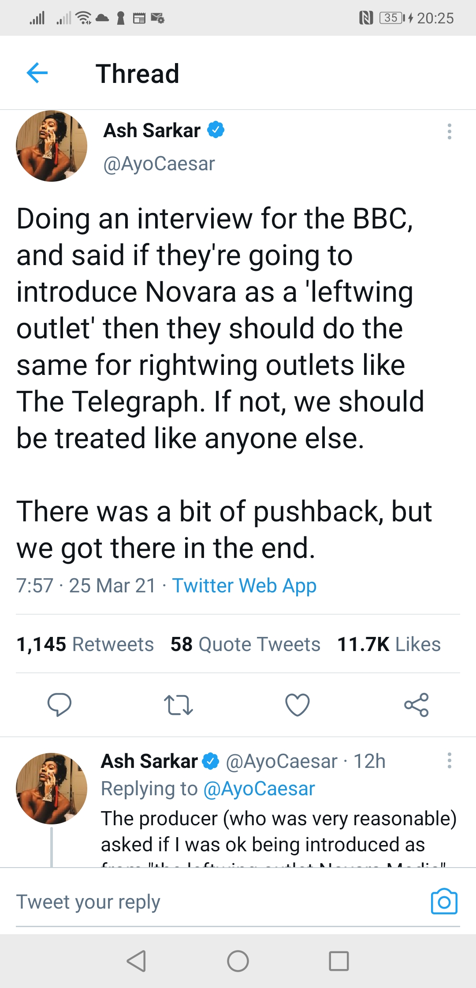This screenshot has width=476, height=988.
Task: View the 11.7K Likes list
Action: coord(389,644)
